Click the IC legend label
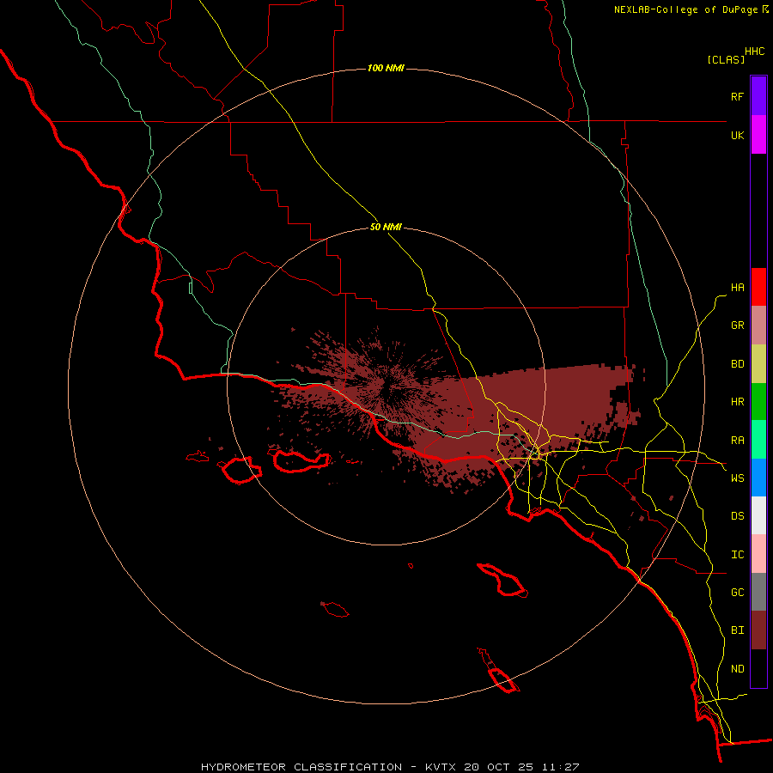Image resolution: width=773 pixels, height=773 pixels. [737, 555]
